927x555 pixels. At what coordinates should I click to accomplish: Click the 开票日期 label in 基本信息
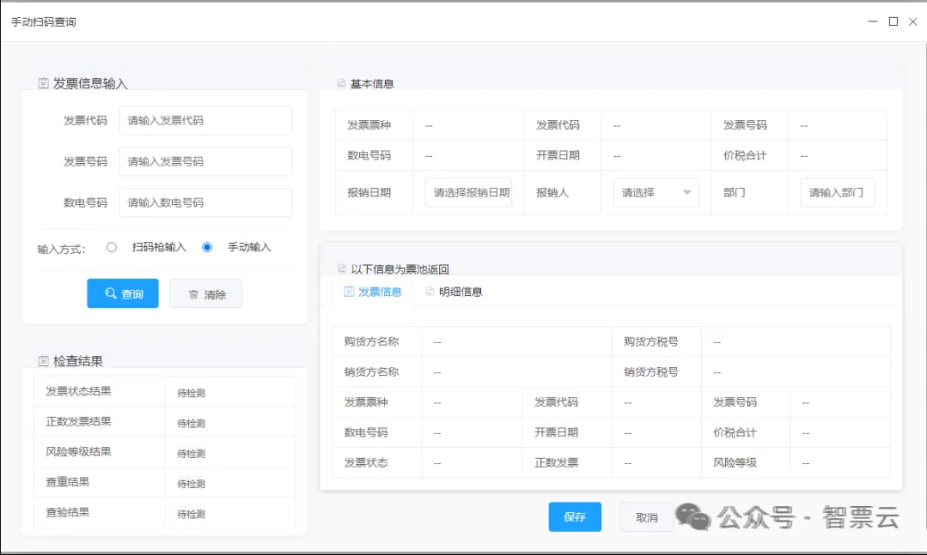point(558,155)
